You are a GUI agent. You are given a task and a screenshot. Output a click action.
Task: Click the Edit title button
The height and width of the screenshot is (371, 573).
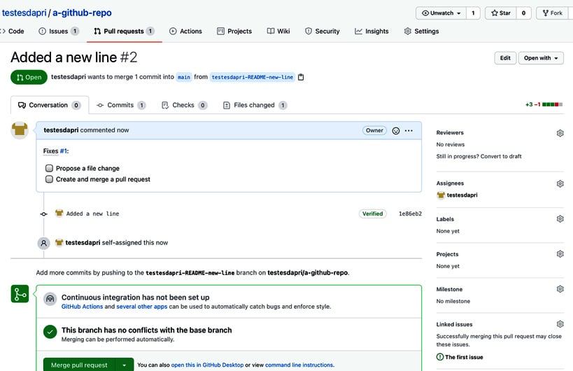click(505, 58)
